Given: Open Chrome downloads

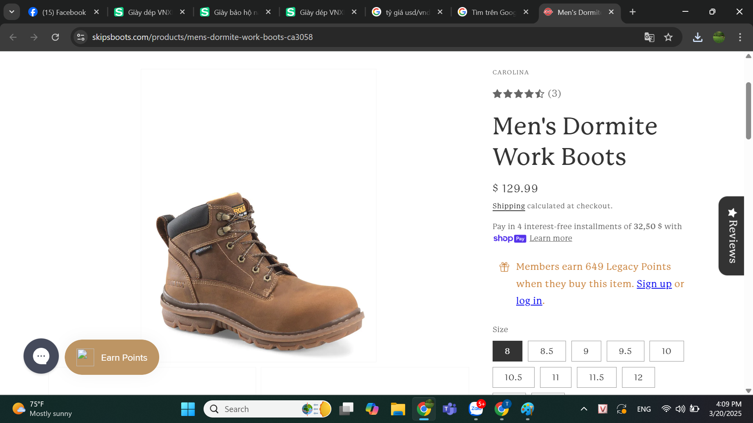Looking at the screenshot, I should pos(698,37).
